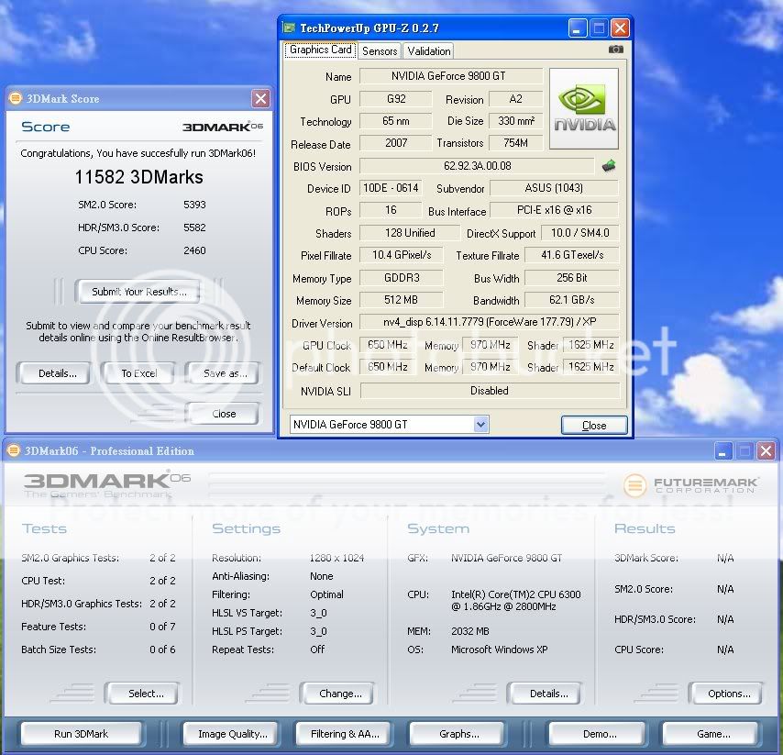This screenshot has height=755, width=783.
Task: Start the benchmark with Run 3DMark
Action: 82,734
